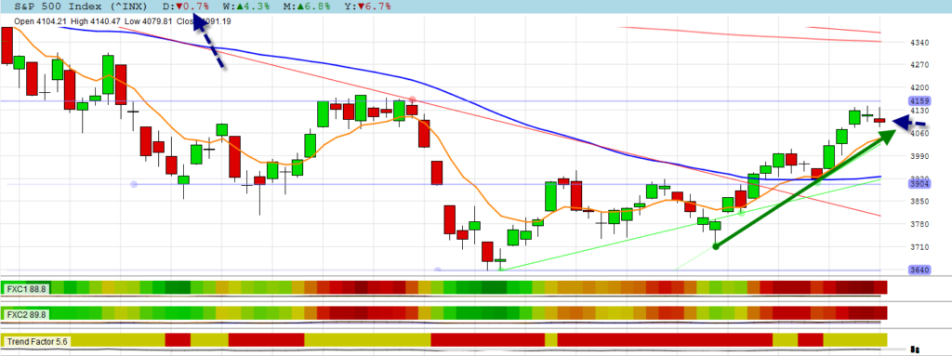The width and height of the screenshot is (952, 356).
Task: Click the last yellow Trend Factor segment
Action: pos(855,339)
